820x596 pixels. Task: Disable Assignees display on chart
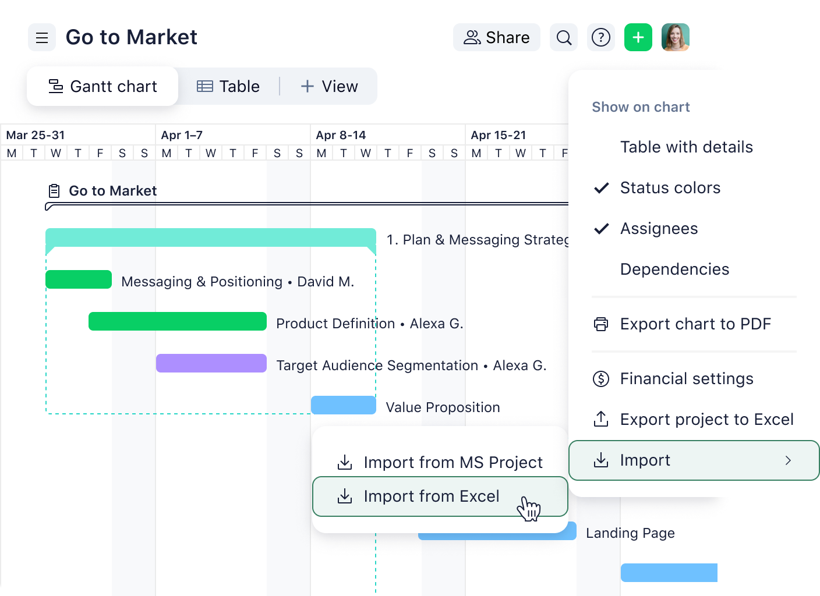pyautogui.click(x=659, y=228)
